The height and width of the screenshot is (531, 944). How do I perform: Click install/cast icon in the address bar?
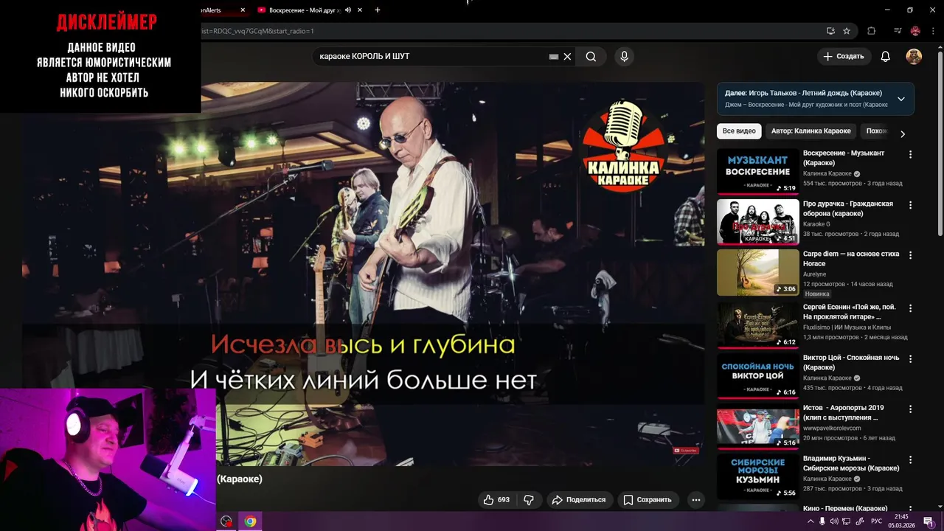pos(830,31)
